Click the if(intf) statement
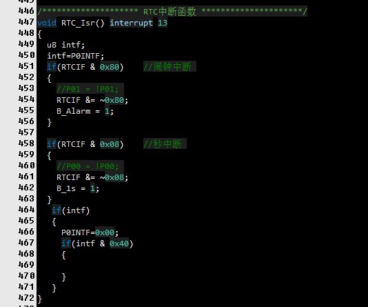This screenshot has height=307, width=368. coord(71,210)
